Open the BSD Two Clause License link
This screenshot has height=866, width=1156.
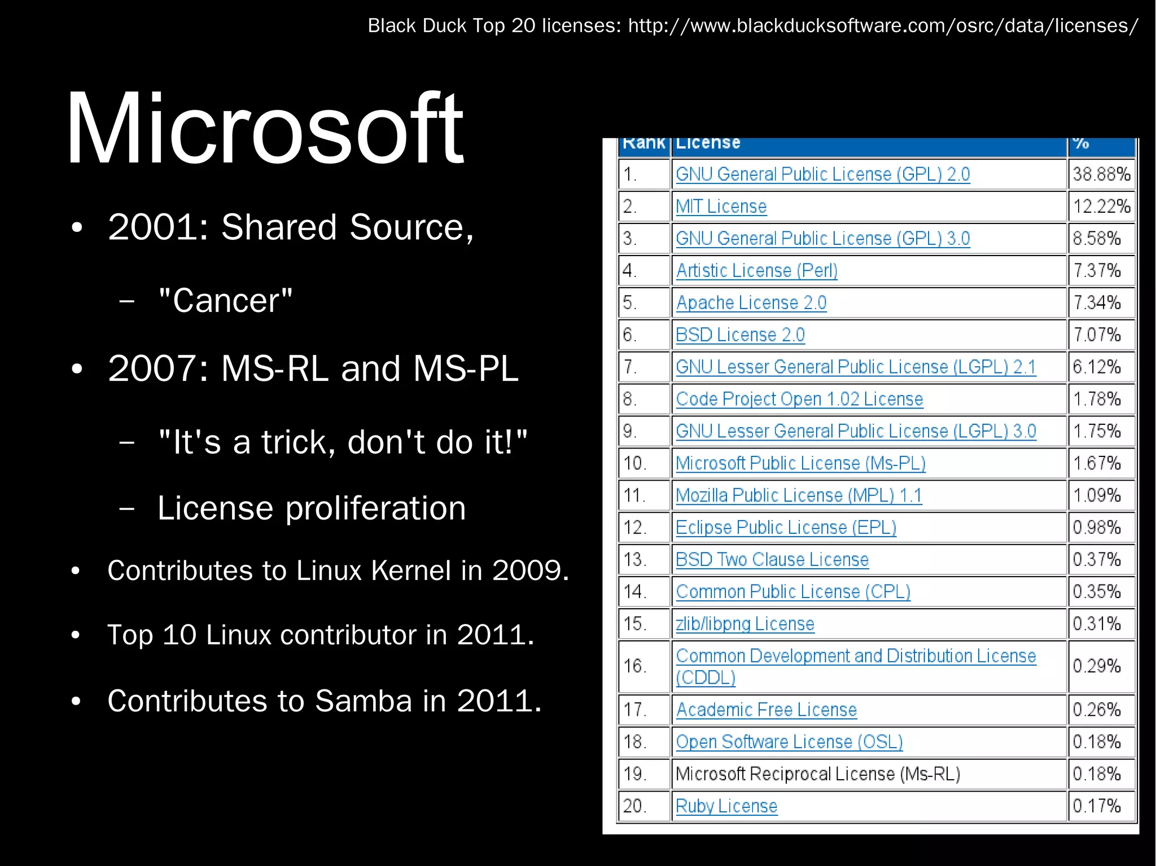(772, 560)
